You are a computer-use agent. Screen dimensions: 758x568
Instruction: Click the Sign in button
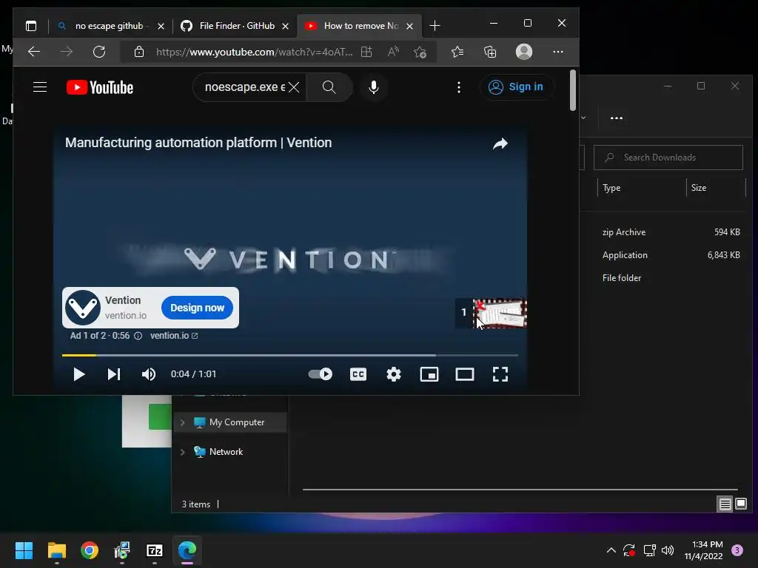(516, 87)
